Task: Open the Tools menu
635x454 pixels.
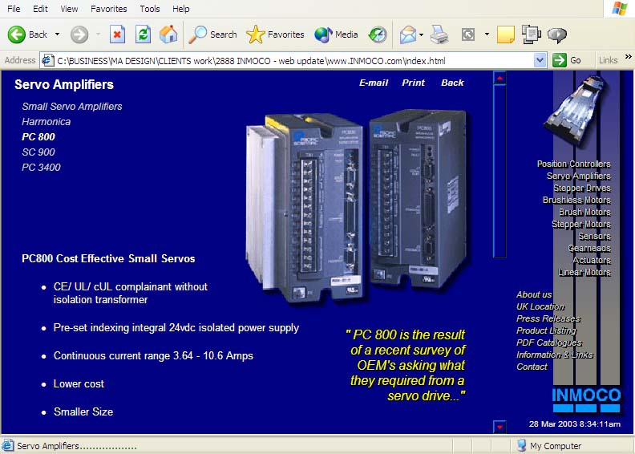Action: [x=149, y=9]
